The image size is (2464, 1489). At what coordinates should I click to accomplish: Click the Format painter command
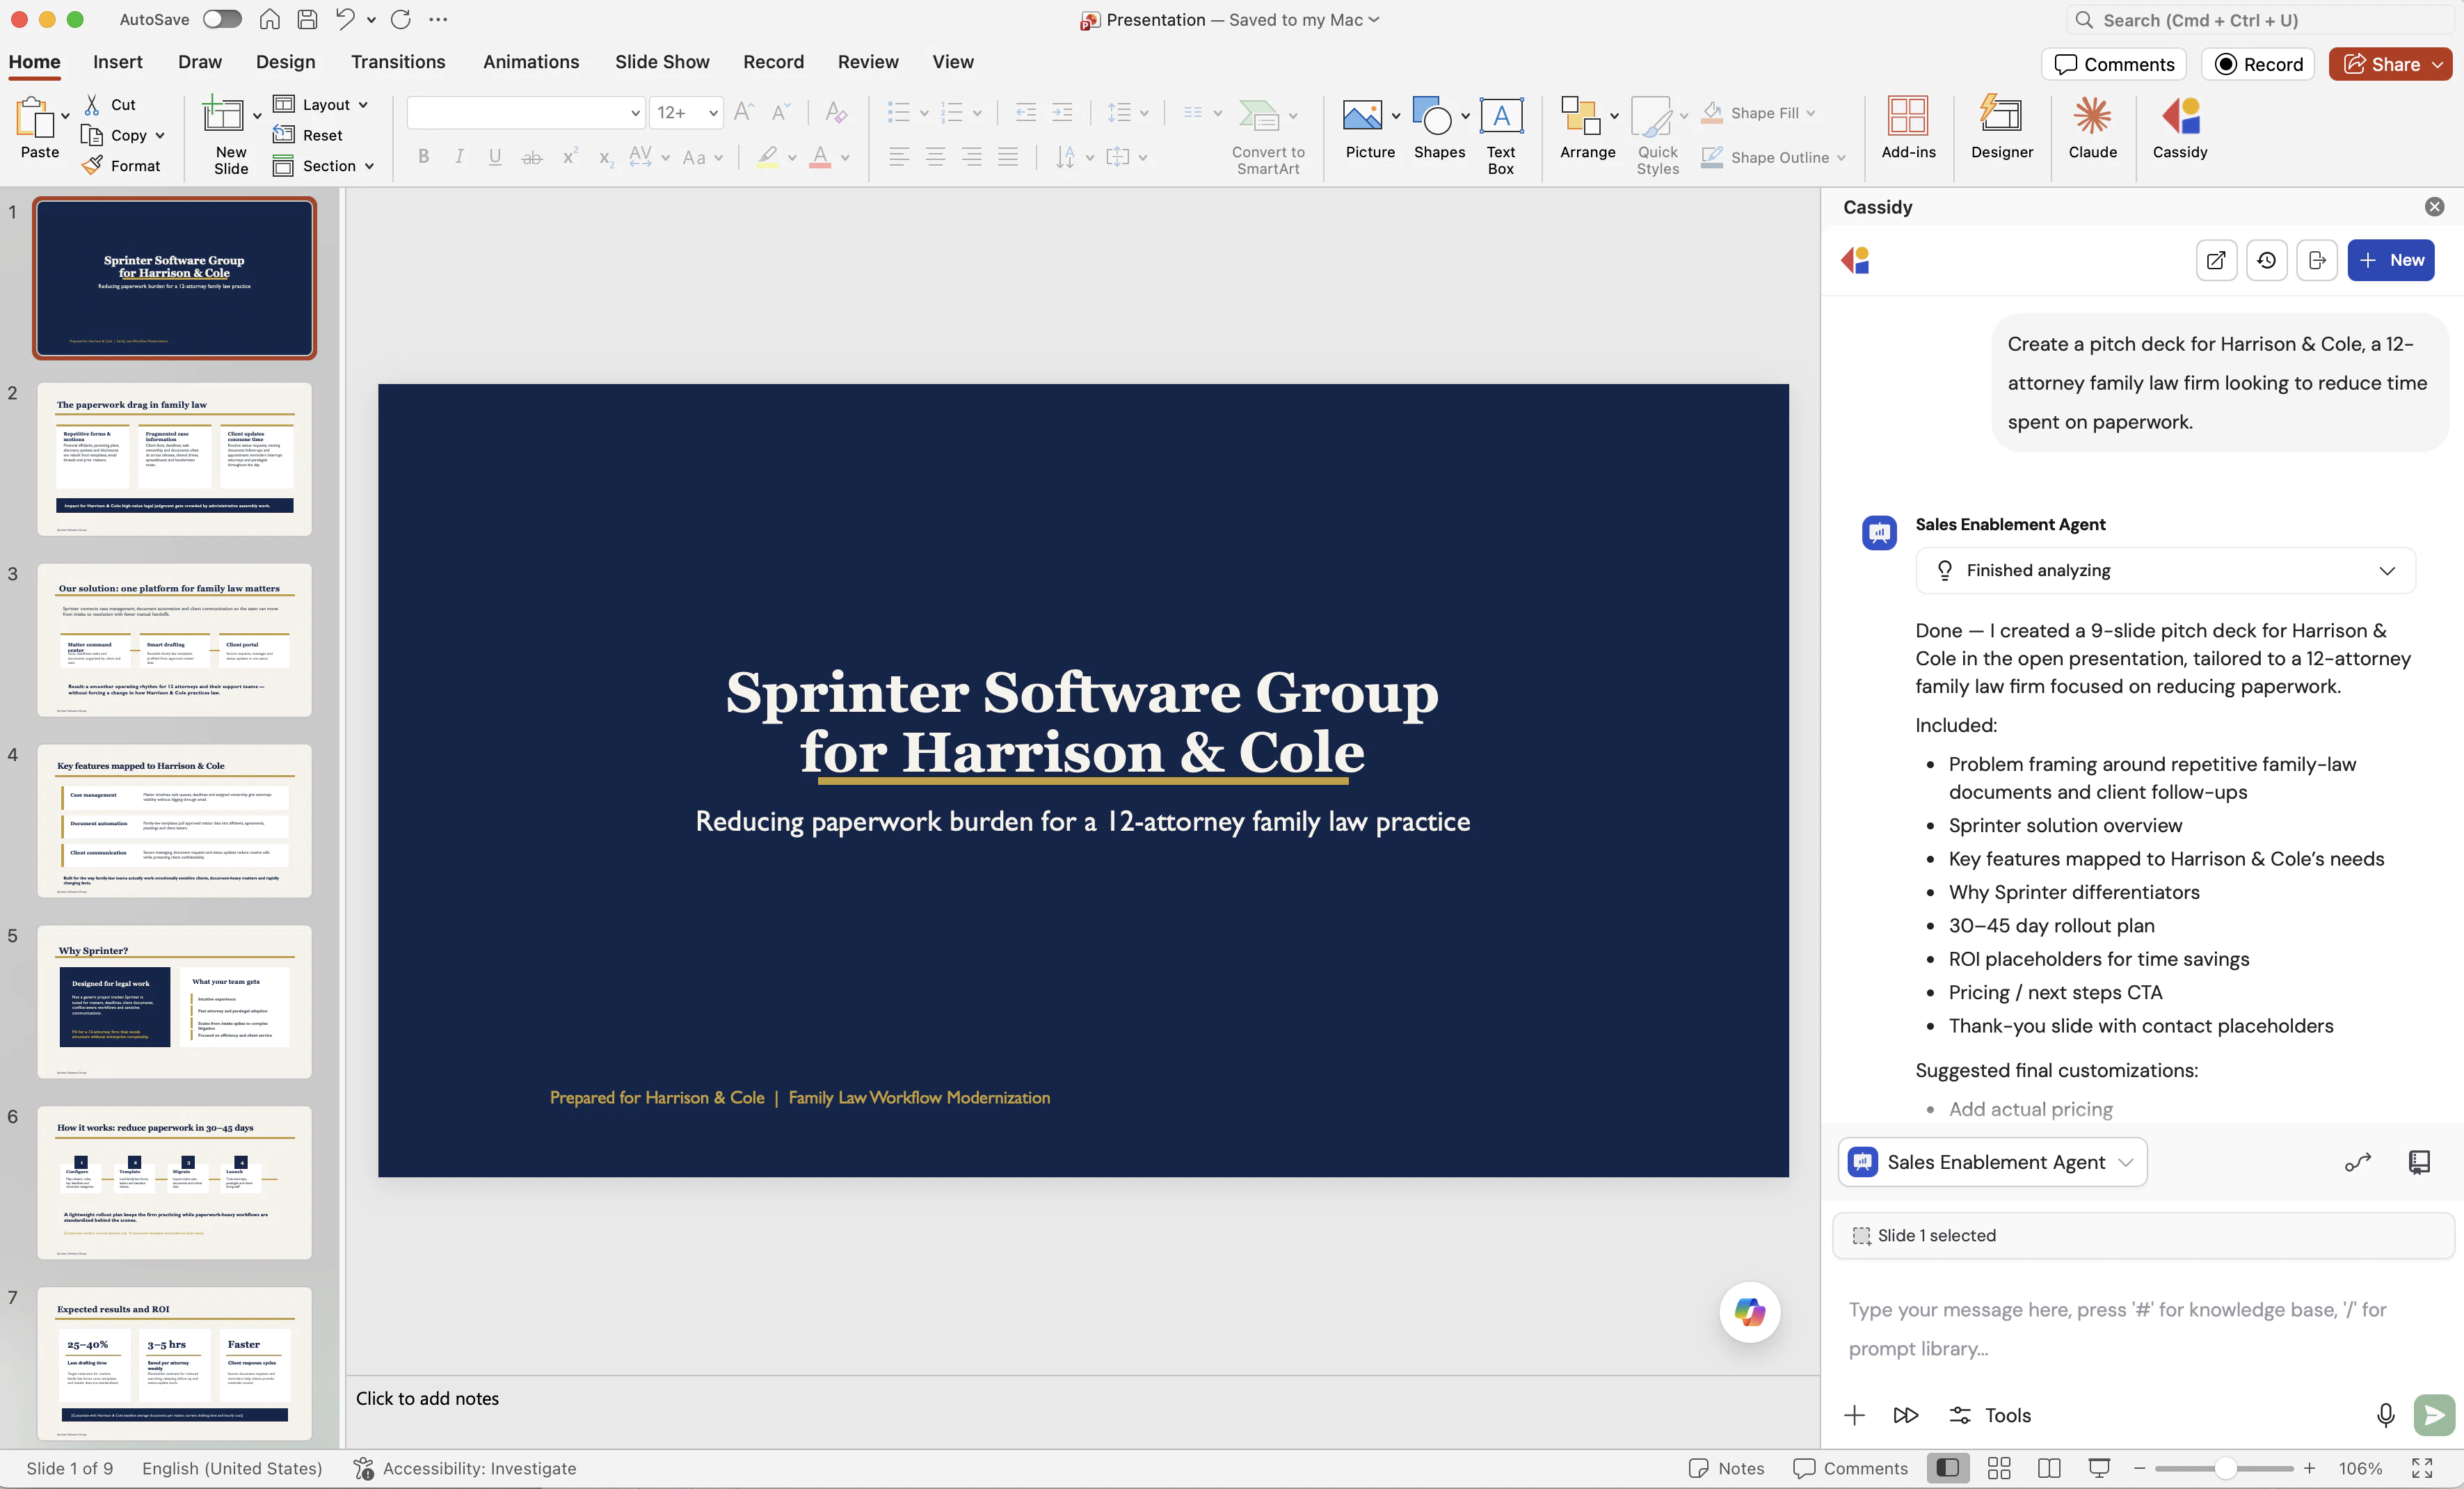pyautogui.click(x=122, y=165)
